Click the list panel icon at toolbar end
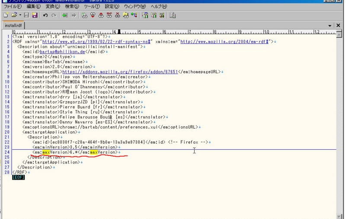The width and height of the screenshot is (346, 219). pyautogui.click(x=173, y=15)
